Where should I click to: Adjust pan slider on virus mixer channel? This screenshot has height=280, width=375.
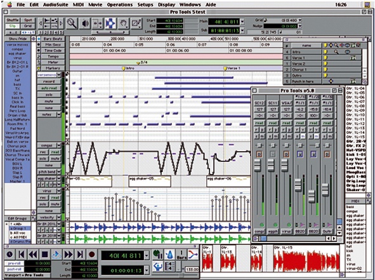coord(287,145)
